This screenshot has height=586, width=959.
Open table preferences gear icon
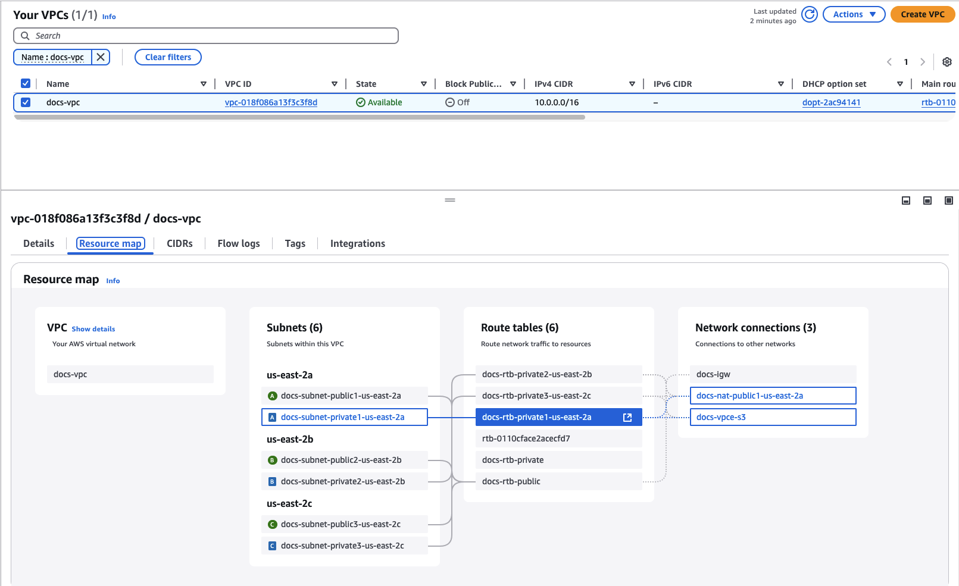coord(946,62)
